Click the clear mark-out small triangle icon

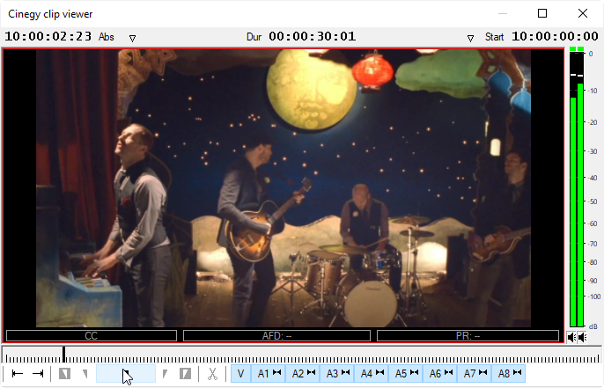coord(166,374)
